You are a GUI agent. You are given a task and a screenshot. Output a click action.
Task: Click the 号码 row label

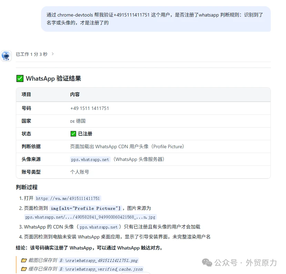click(x=26, y=108)
